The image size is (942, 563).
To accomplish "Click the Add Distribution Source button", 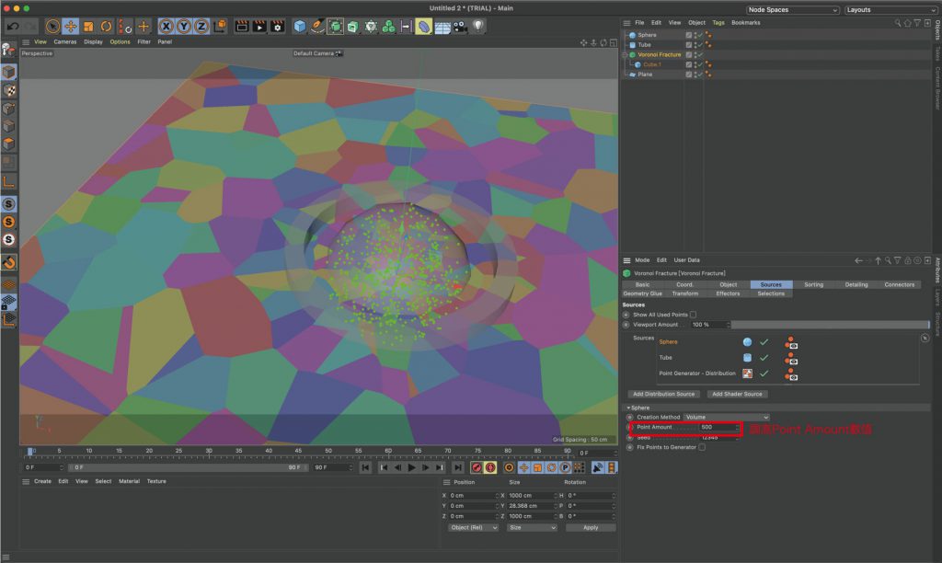I will coord(663,394).
